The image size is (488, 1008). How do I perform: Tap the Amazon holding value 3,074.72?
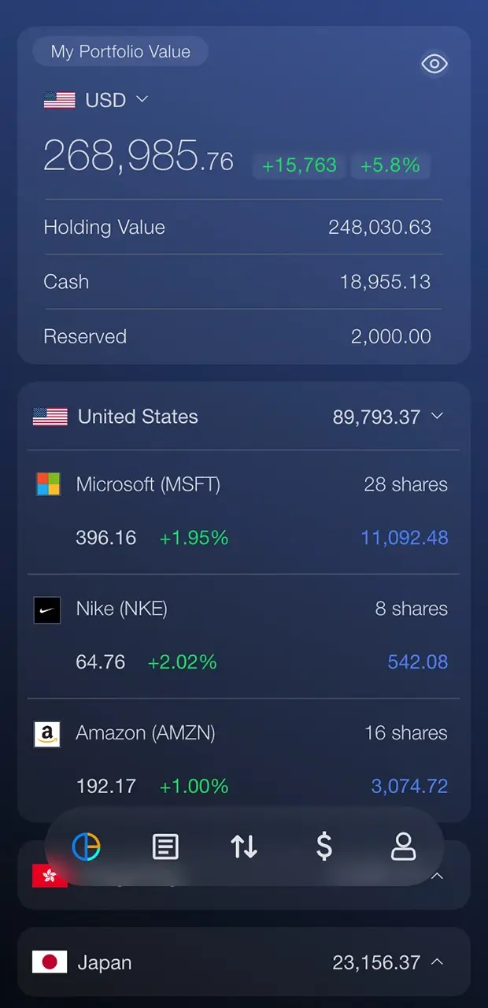pyautogui.click(x=409, y=786)
